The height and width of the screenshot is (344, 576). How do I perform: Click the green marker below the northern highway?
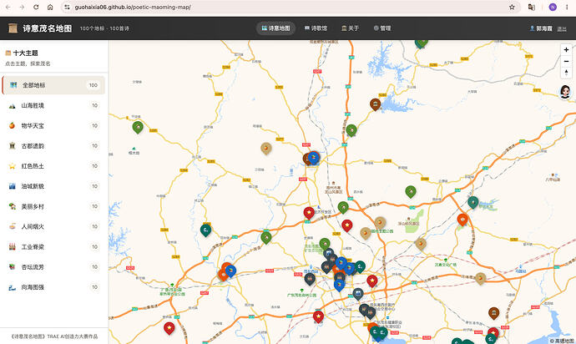pyautogui.click(x=351, y=130)
